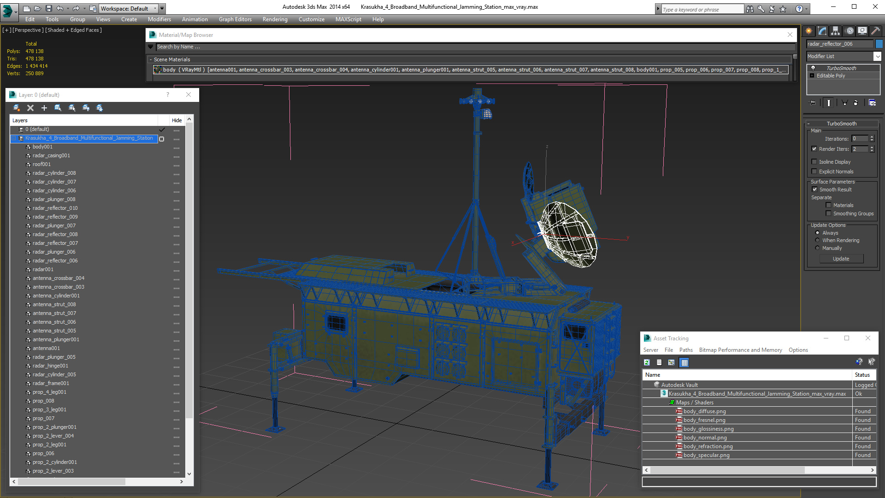Click the TurboSmooth Update button
The width and height of the screenshot is (885, 498).
pos(841,259)
